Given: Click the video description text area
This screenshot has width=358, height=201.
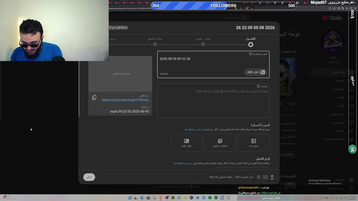Looking at the screenshot, I should point(213,100).
